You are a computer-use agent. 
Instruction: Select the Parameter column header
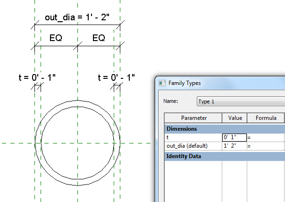tap(193, 118)
